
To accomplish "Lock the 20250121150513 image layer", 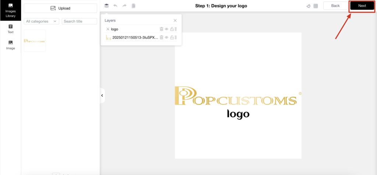I will click(x=172, y=37).
